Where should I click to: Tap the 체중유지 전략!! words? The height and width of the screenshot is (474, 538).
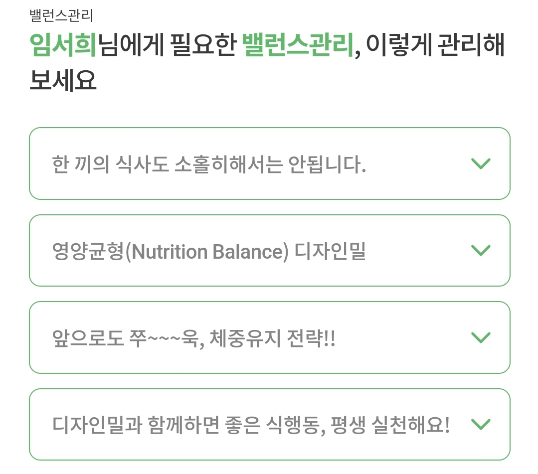point(272,338)
